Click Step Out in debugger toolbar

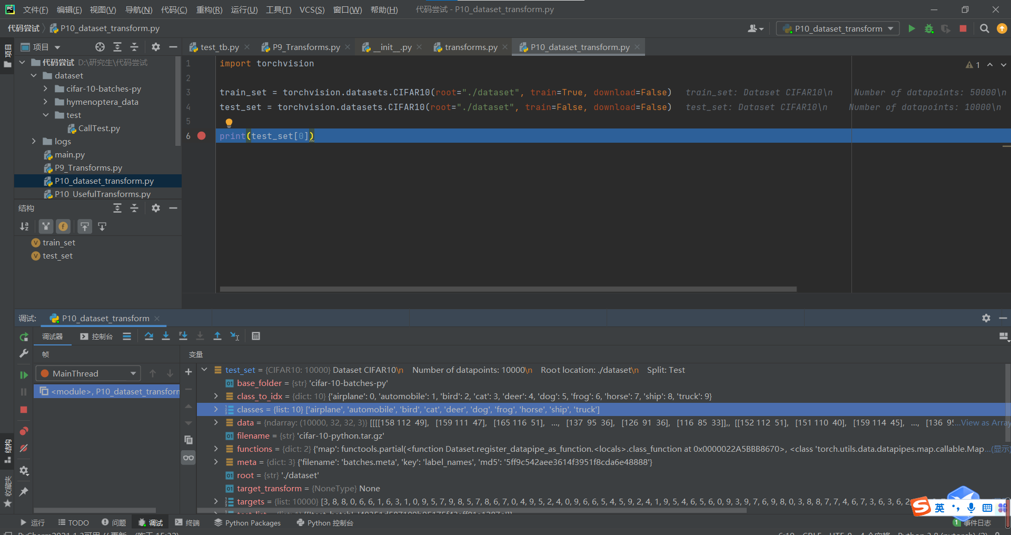point(217,336)
